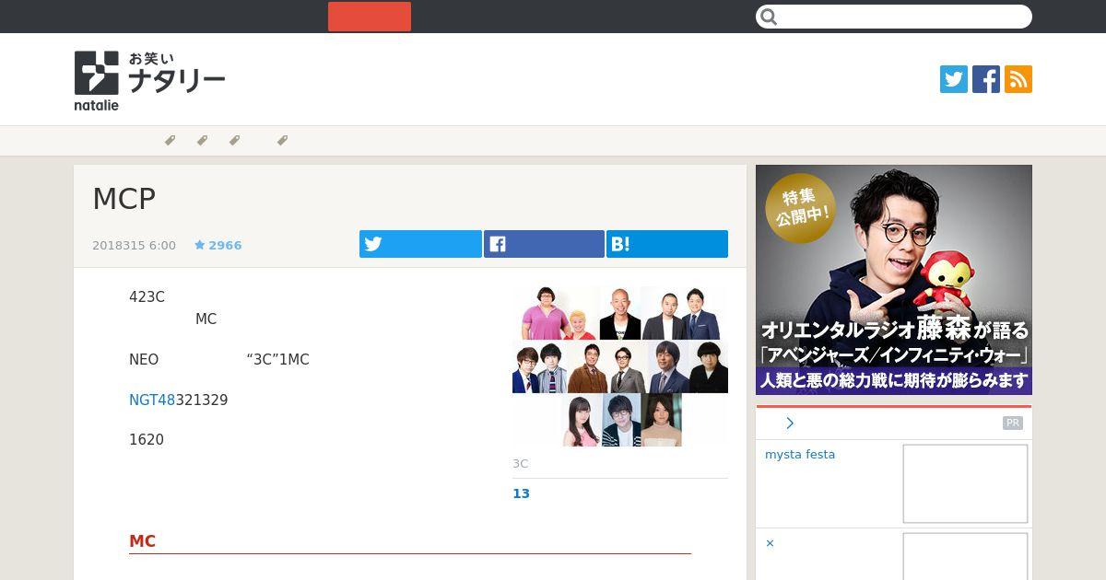Viewport: 1106px width, 580px height.
Task: Click the gray PR badge
Action: pos(1013,423)
